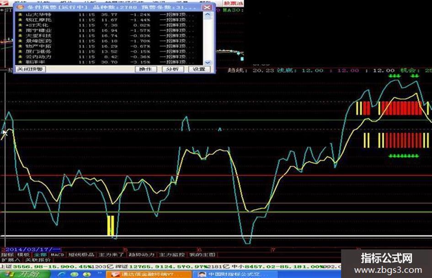The image size is (432, 278).
Task: Open the 扩展 tab at bottom left
Action: click(x=11, y=260)
